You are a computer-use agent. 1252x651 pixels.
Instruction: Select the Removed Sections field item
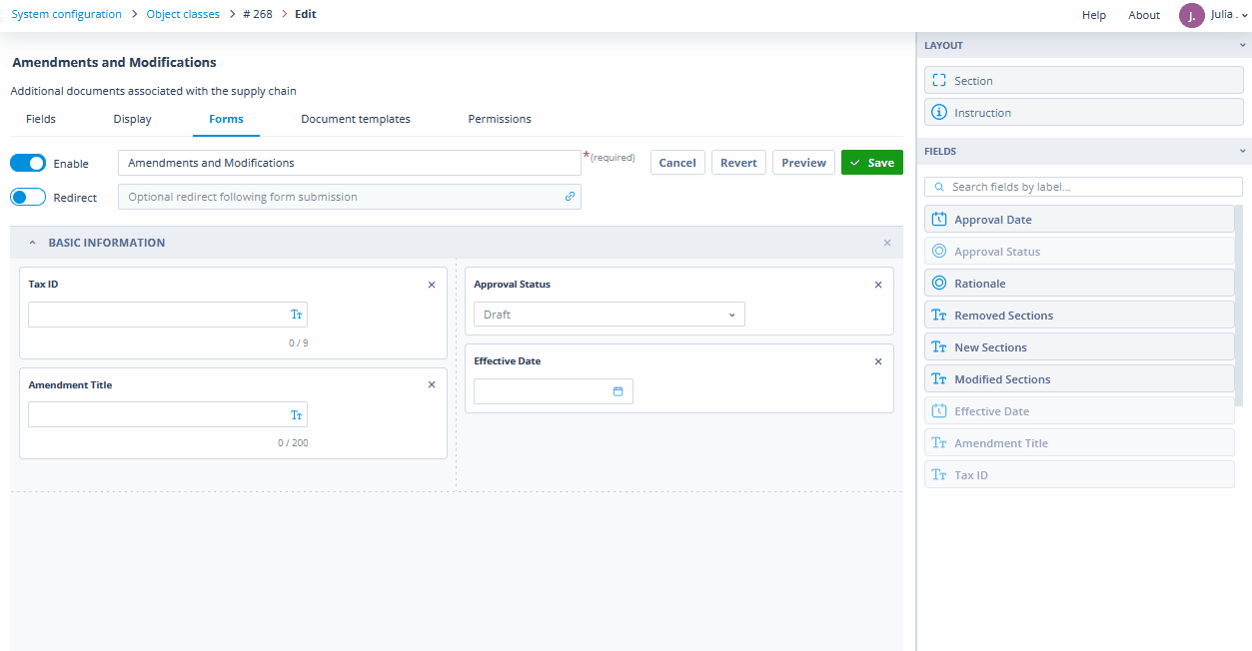(1080, 316)
